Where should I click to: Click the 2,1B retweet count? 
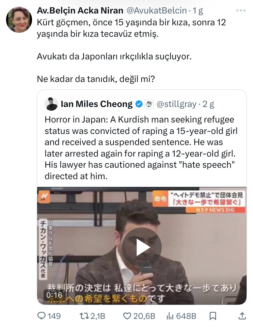coord(98,316)
